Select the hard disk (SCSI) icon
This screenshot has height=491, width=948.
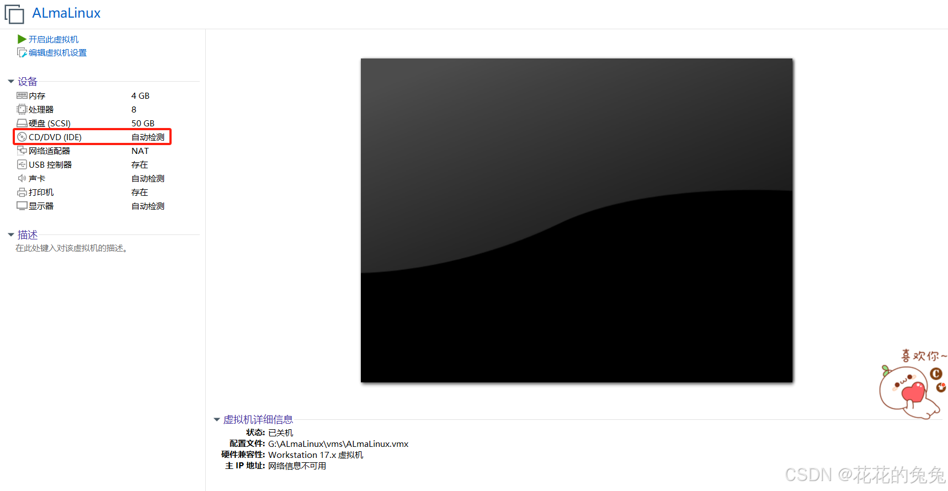pyautogui.click(x=22, y=123)
